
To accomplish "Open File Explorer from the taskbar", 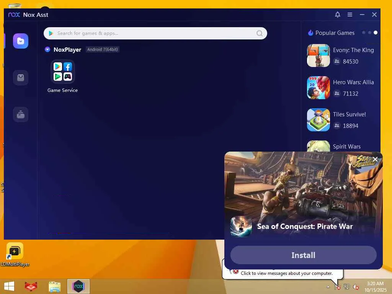I will tap(54, 286).
